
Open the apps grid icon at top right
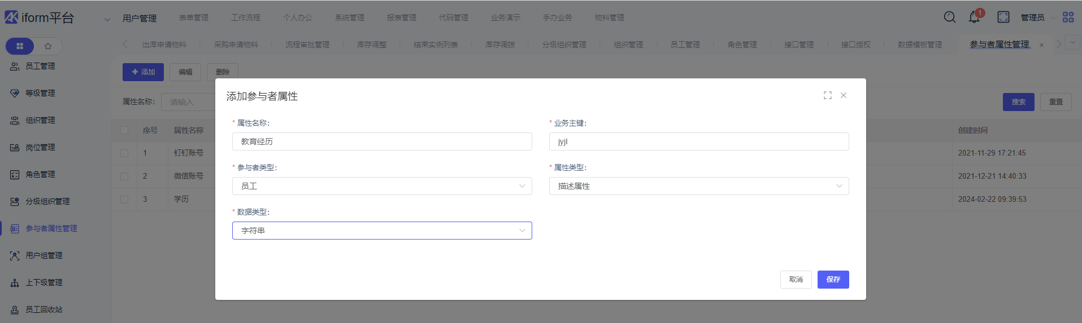tap(1068, 17)
